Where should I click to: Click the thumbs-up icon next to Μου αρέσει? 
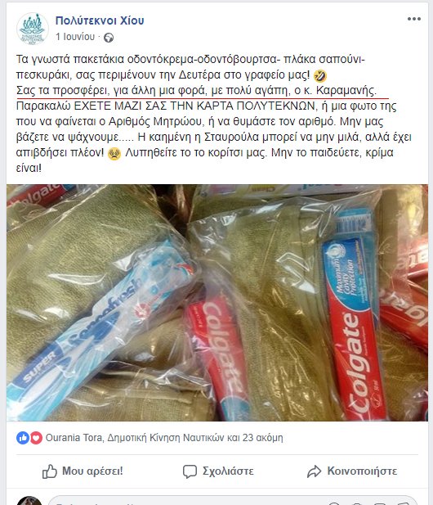[x=50, y=471]
